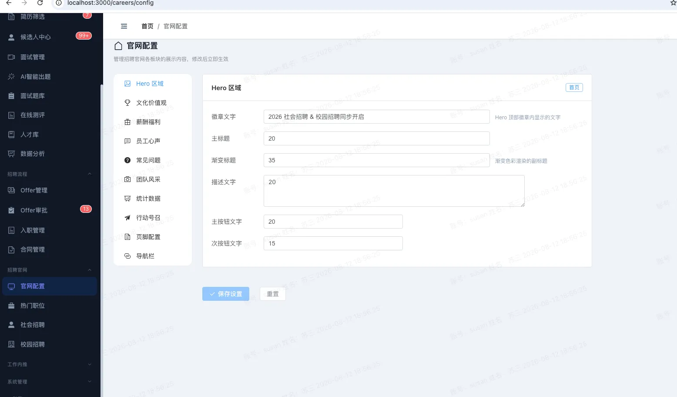The image size is (677, 397).
Task: Click the 面试题库 clipboard icon
Action: (11, 96)
